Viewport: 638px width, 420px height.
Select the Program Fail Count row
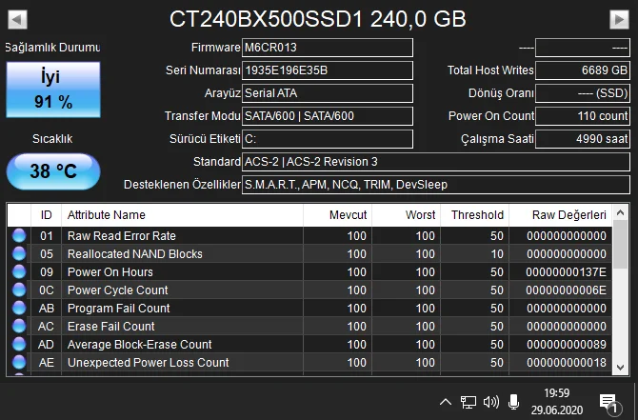pos(309,308)
